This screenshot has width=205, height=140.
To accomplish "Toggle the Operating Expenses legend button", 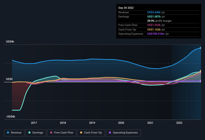I will coord(123,133).
